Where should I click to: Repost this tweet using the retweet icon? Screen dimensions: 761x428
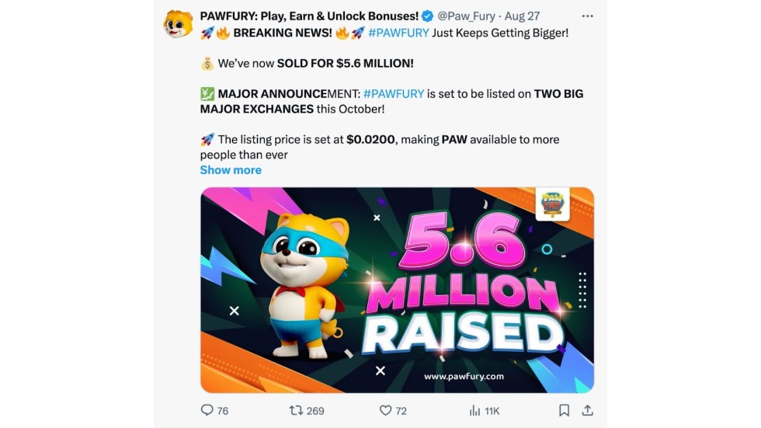(x=296, y=410)
